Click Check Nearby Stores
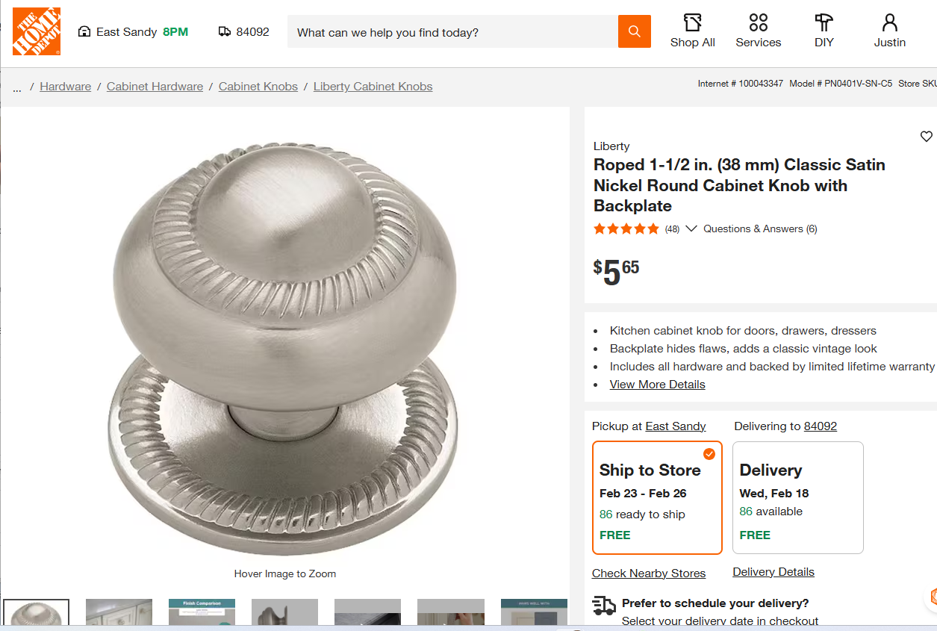Viewport: 937px width, 631px height. click(649, 573)
